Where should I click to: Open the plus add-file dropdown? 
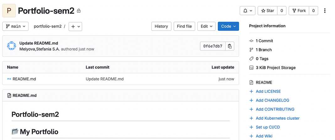(75, 26)
